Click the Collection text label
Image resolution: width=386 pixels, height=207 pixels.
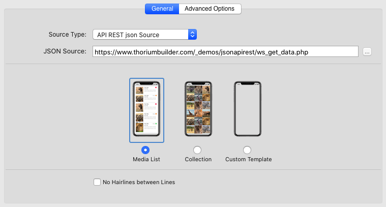(x=198, y=159)
